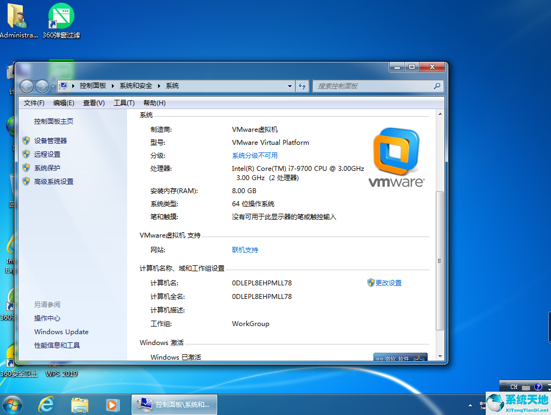The height and width of the screenshot is (415, 551).
Task: Click the CH input language indicator
Action: click(514, 387)
